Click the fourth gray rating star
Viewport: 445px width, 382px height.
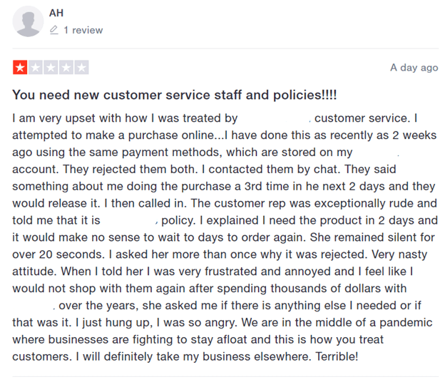point(66,68)
